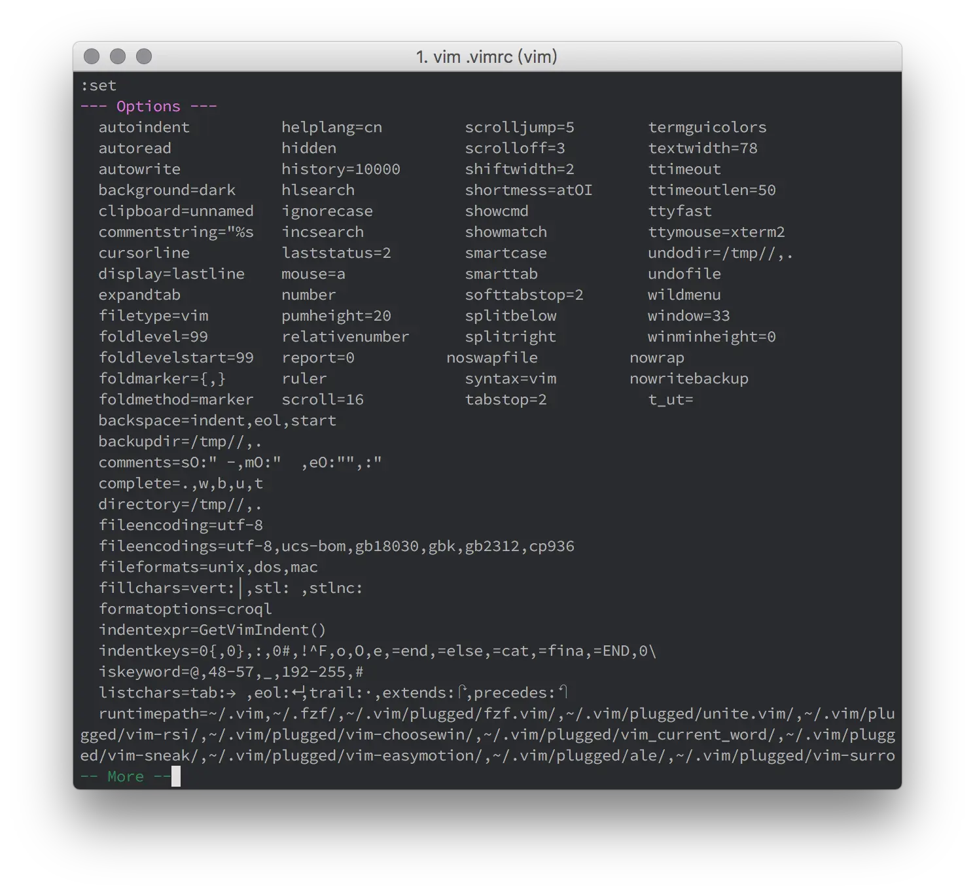This screenshot has width=975, height=894.
Task: Click the 'ruler' option
Action: (x=304, y=379)
